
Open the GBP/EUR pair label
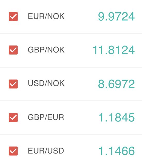pos(46,117)
